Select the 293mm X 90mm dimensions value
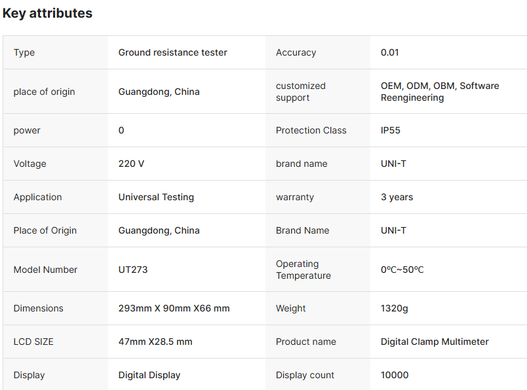 coord(174,308)
